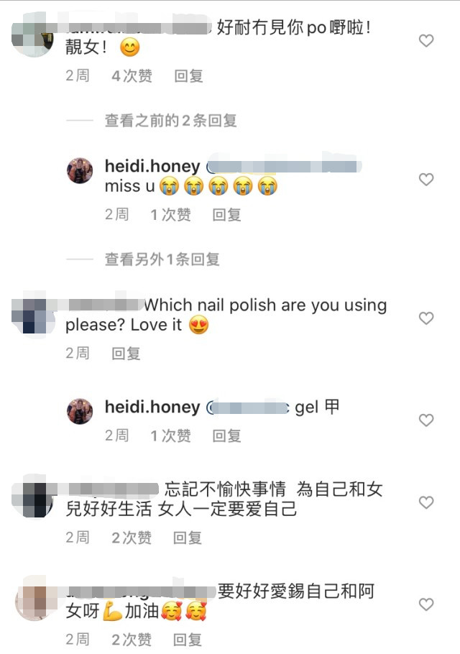460x654 pixels.
Task: Like the 要好好愛錫自己 comment
Action: 426,604
